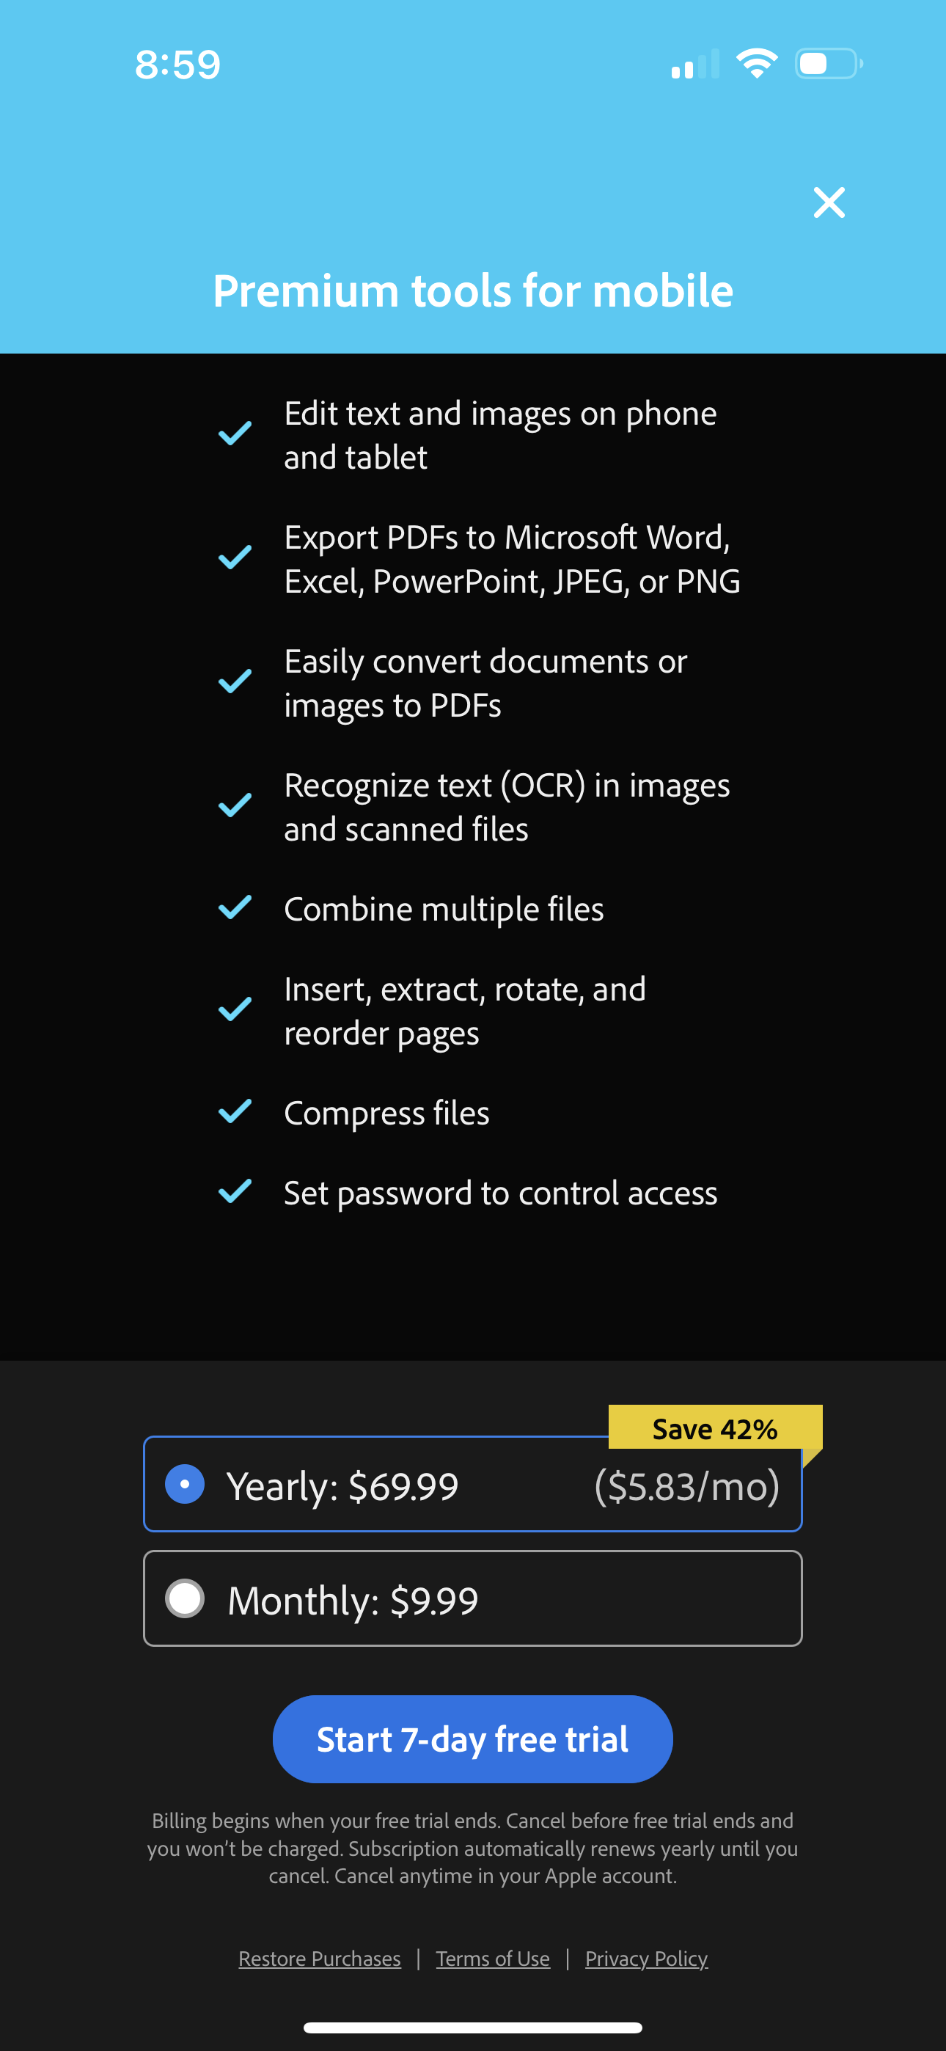Image resolution: width=946 pixels, height=2051 pixels.
Task: Select the Yearly $69.99 plan radio button
Action: pos(184,1484)
